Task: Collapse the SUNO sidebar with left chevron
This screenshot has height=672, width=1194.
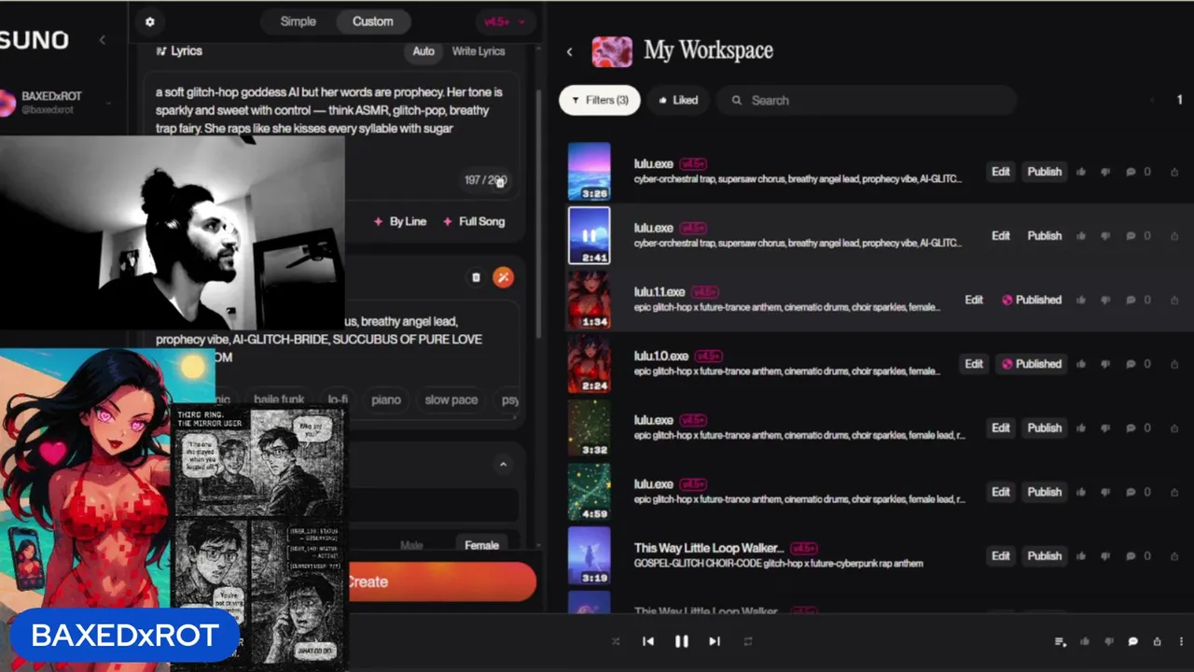Action: pos(103,39)
